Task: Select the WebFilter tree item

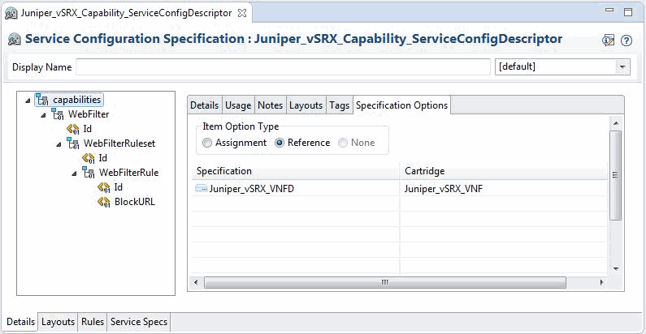Action: coord(89,114)
